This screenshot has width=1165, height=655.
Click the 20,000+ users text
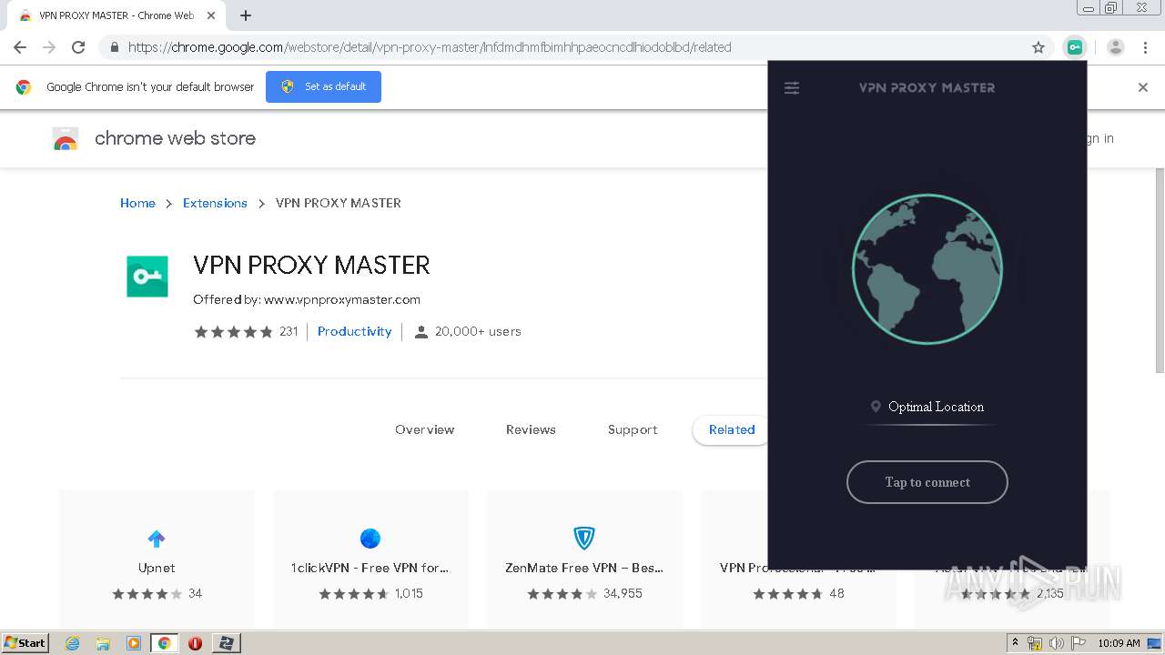[x=478, y=331]
